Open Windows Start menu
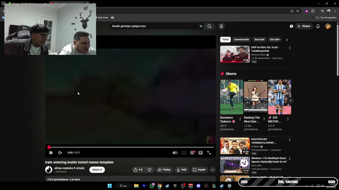This screenshot has height=190, width=339. (110, 186)
